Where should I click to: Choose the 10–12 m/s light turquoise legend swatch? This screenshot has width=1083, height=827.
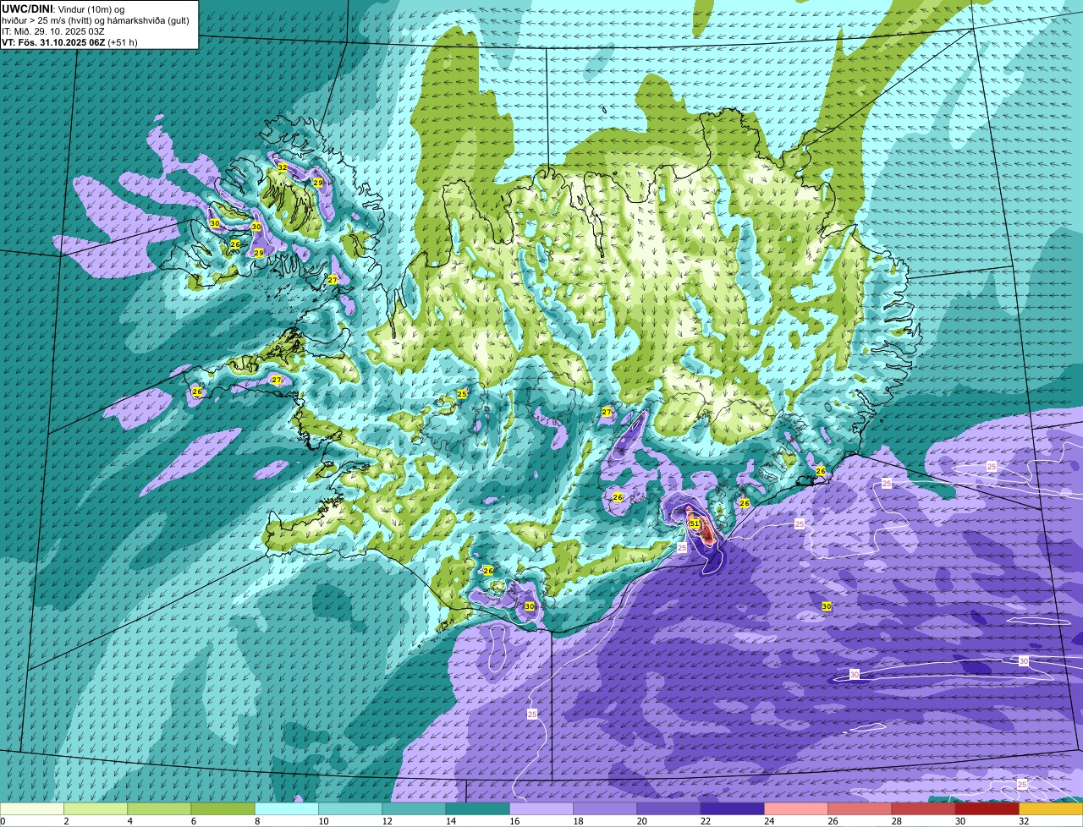350,809
